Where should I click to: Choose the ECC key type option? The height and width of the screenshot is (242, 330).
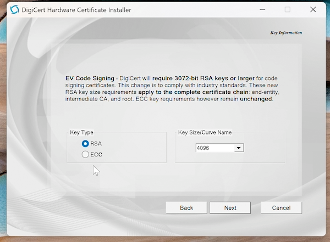tap(85, 155)
